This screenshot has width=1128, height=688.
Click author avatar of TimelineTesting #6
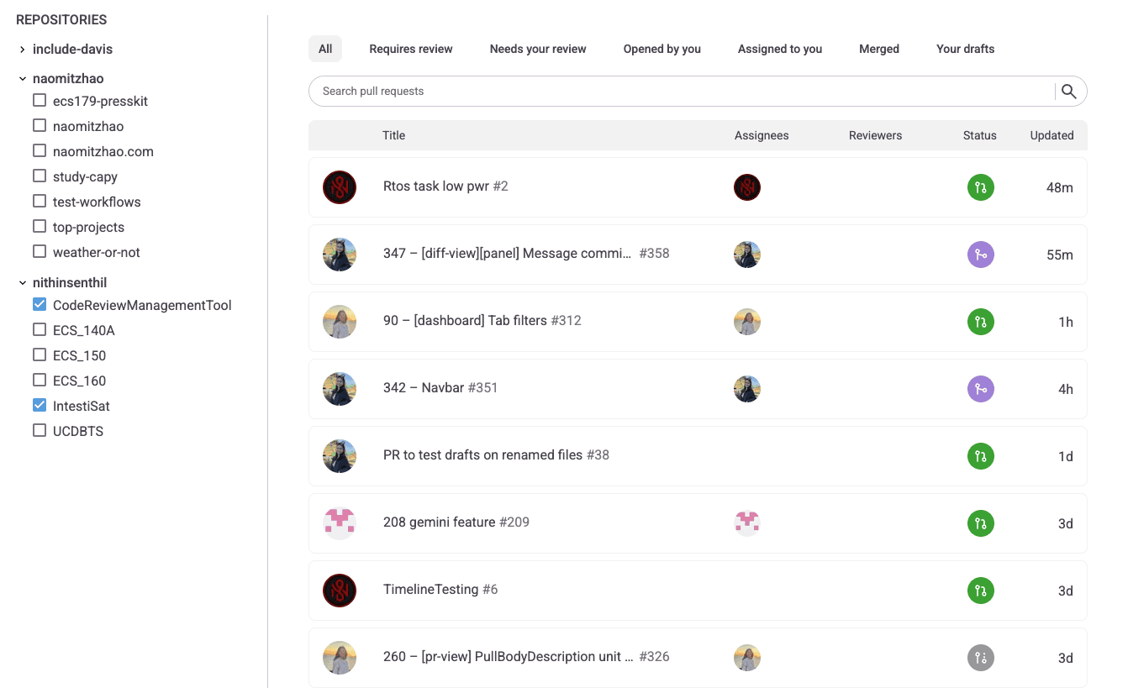tap(340, 591)
